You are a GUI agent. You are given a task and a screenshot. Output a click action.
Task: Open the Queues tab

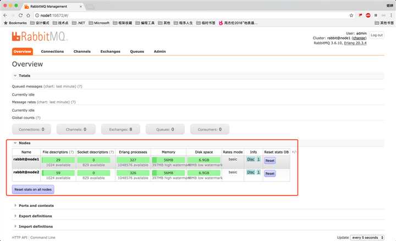137,51
